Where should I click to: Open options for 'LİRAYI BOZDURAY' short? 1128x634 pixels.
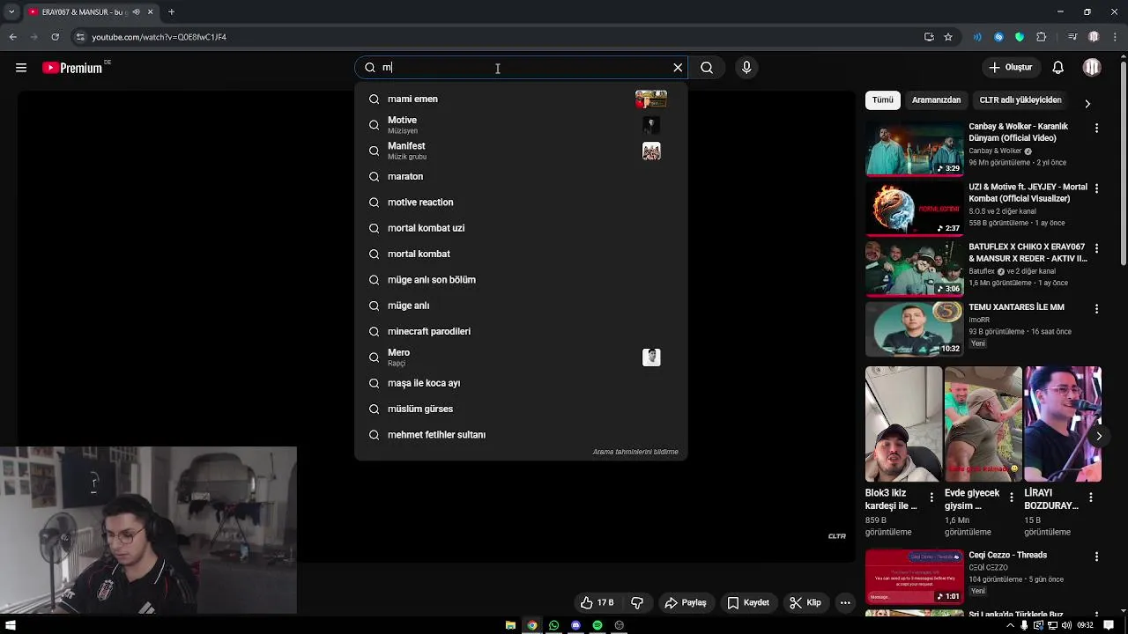click(1091, 498)
